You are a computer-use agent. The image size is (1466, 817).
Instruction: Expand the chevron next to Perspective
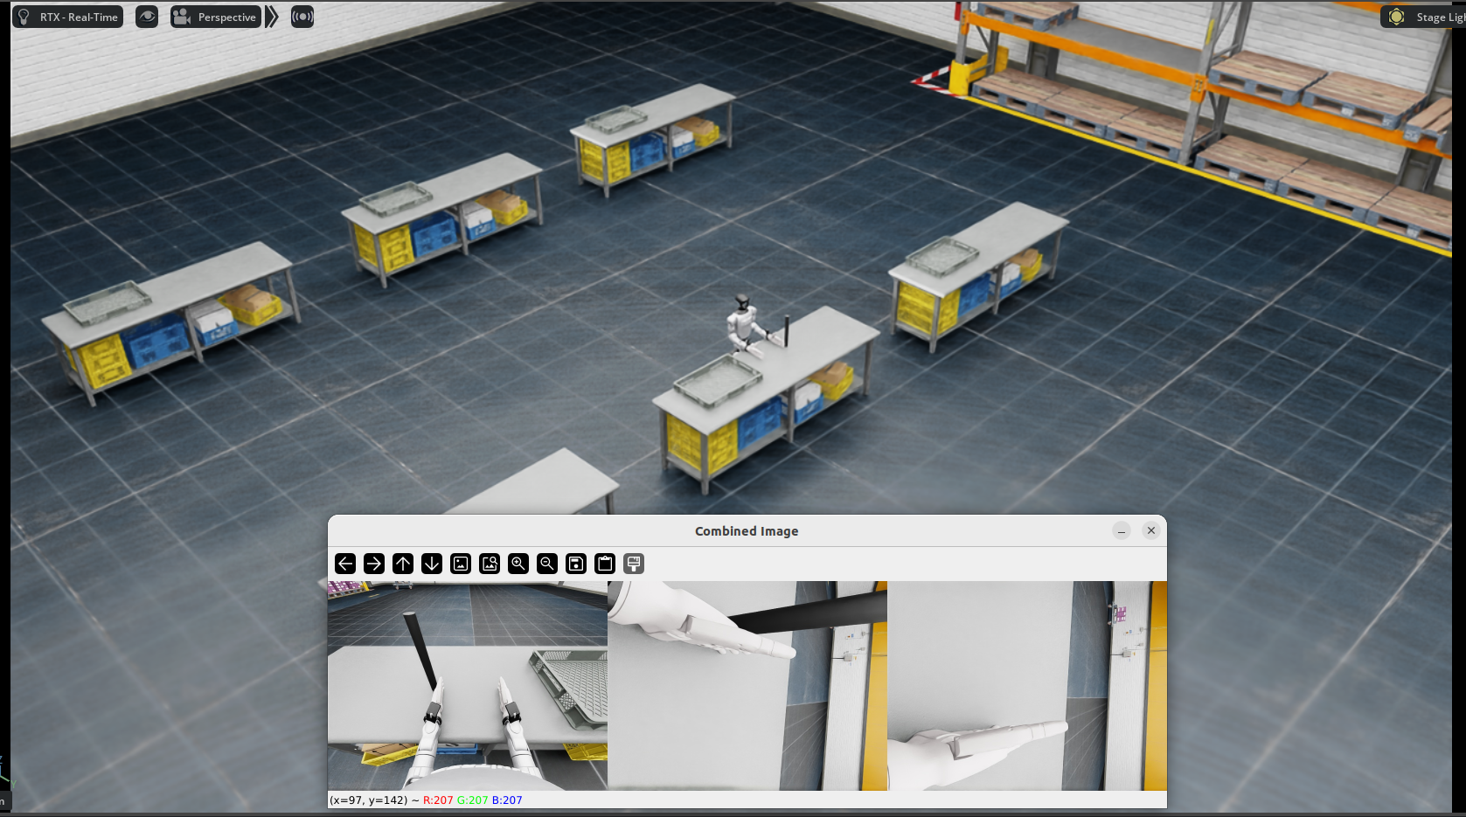[272, 17]
